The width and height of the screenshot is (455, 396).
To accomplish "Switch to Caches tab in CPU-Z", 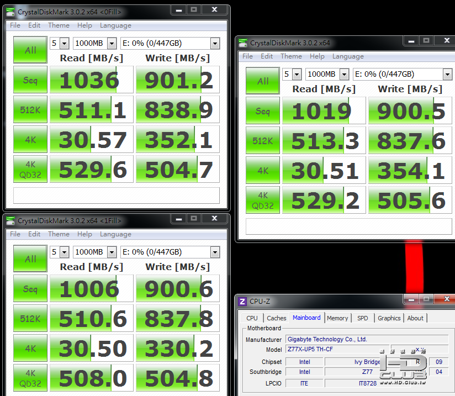I will [276, 318].
